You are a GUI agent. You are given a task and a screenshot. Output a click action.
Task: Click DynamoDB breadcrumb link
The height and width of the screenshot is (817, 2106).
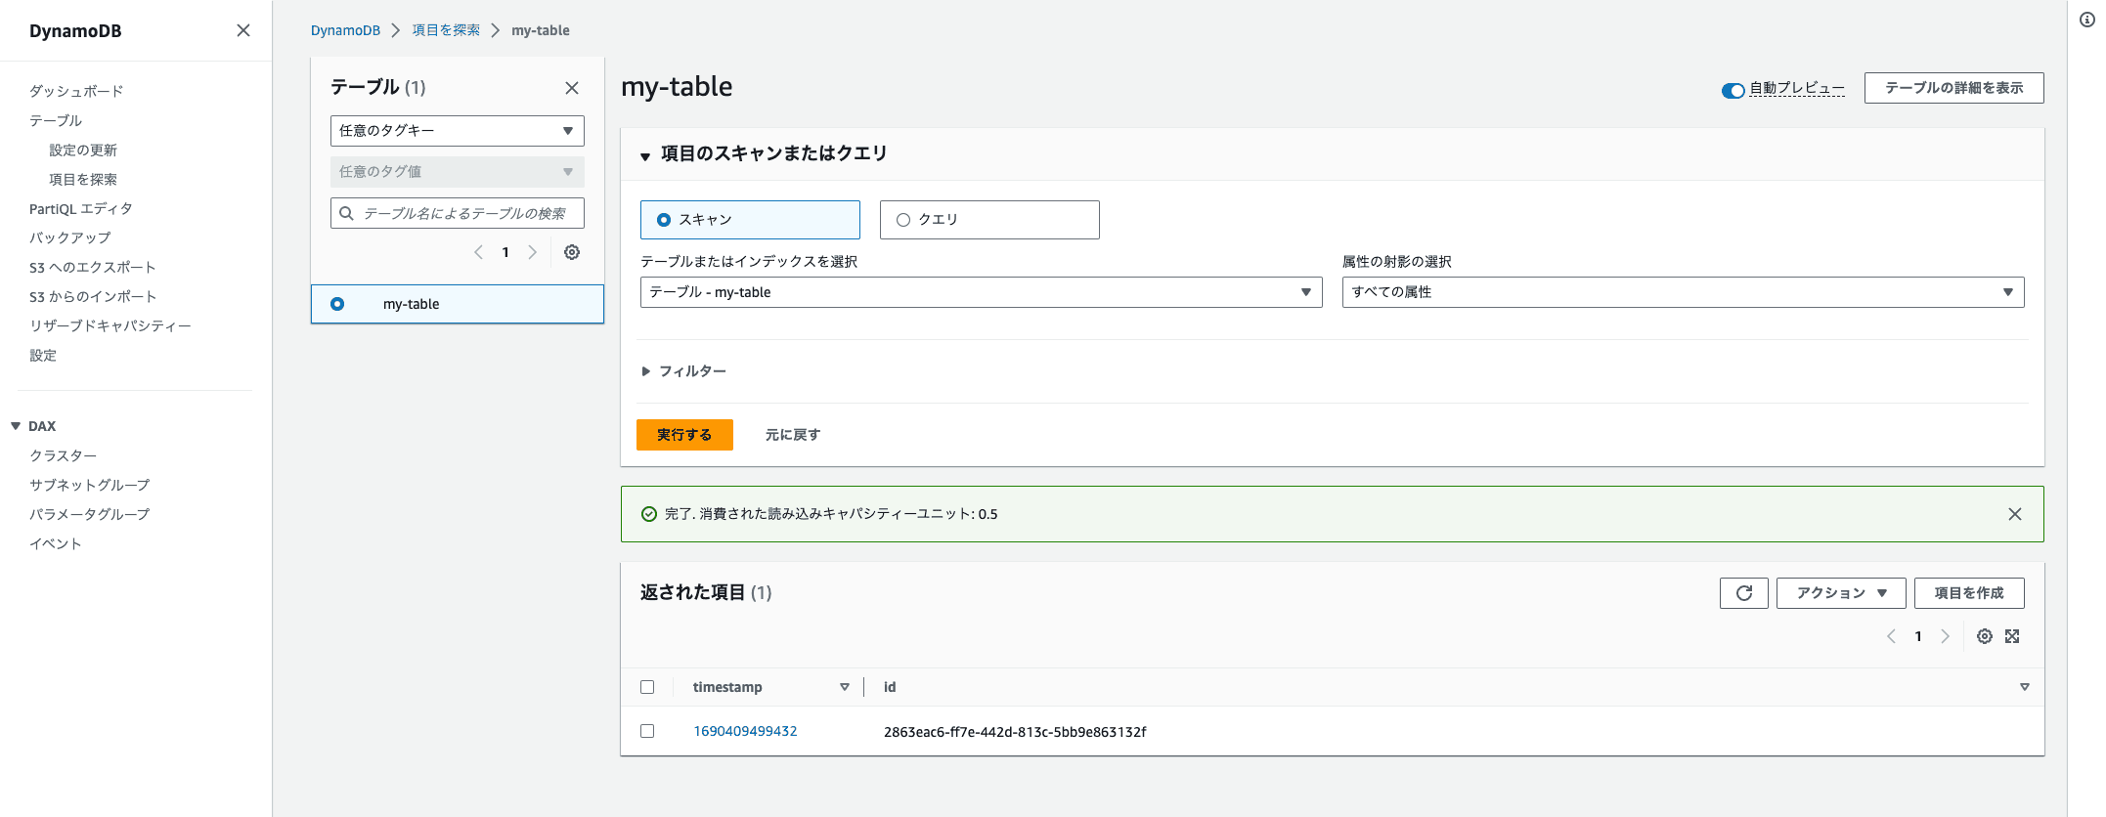pyautogui.click(x=345, y=30)
